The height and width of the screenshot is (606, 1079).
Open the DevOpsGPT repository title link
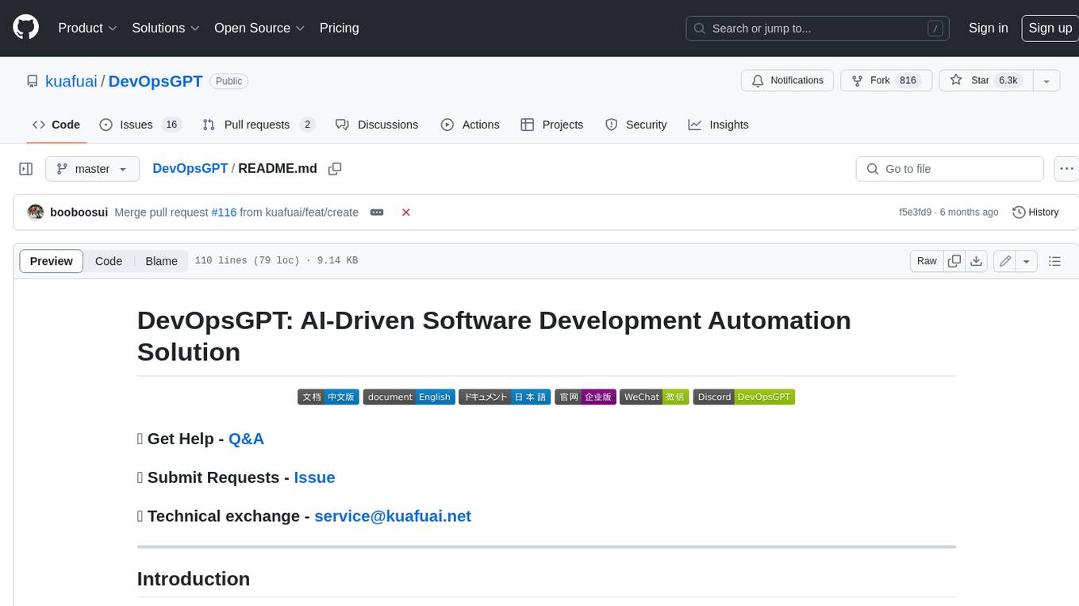click(156, 81)
